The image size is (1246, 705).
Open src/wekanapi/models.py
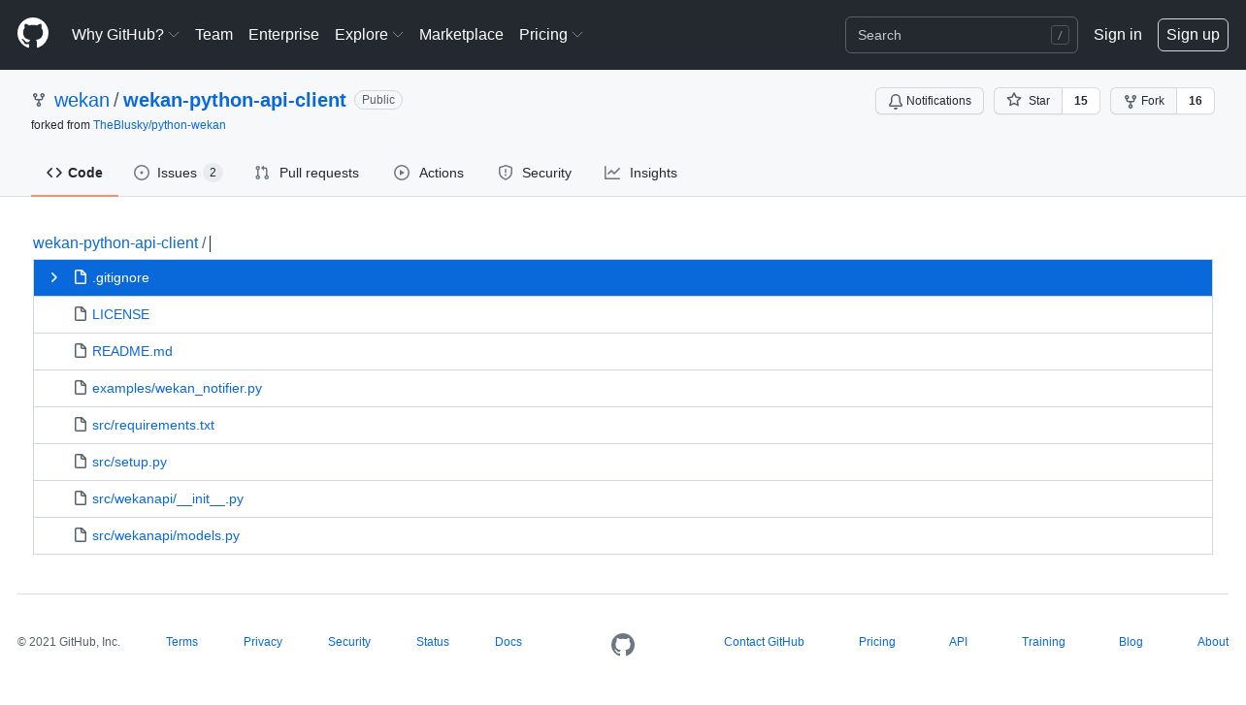pos(166,536)
